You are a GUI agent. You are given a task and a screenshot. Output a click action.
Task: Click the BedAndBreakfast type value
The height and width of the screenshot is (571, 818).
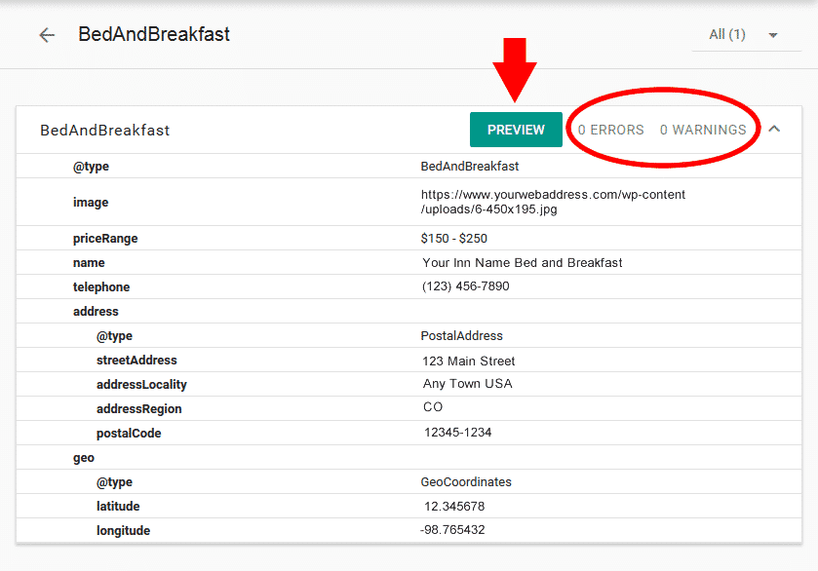(x=470, y=167)
